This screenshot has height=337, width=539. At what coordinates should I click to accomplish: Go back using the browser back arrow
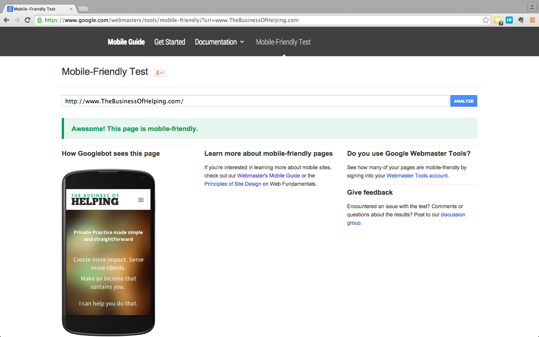(x=6, y=20)
